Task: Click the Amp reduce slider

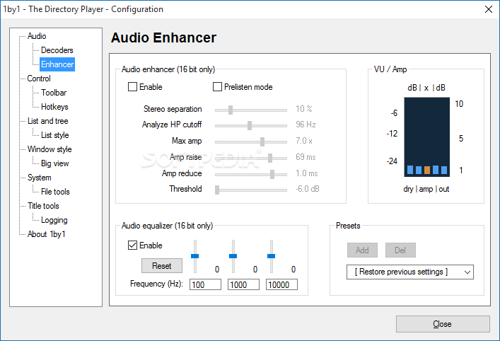Action: 251,174
